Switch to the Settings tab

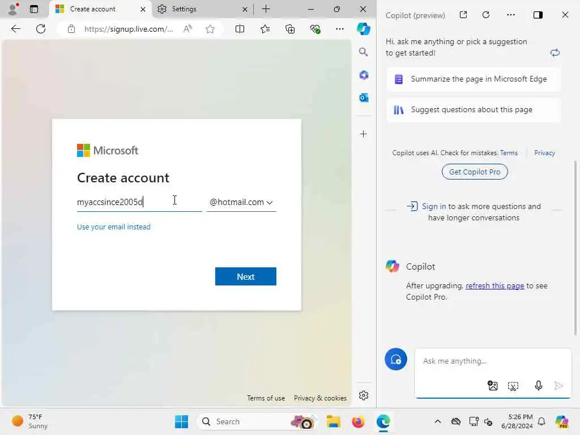pos(184,9)
